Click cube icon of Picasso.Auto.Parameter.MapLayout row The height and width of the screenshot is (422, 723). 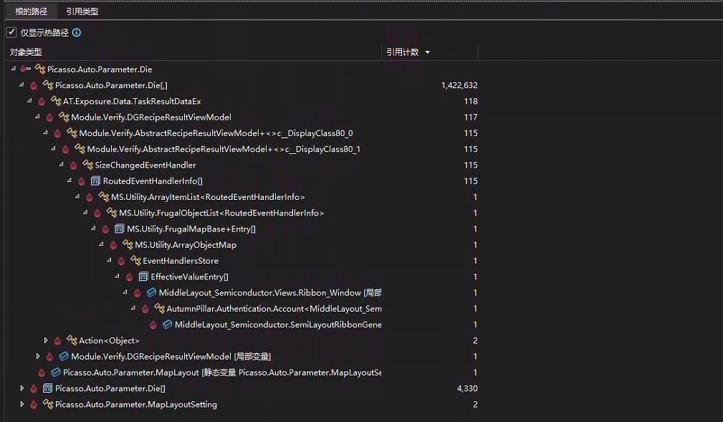click(56, 373)
